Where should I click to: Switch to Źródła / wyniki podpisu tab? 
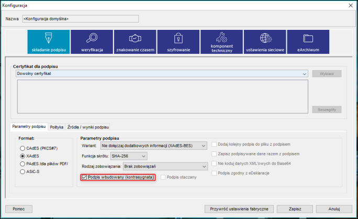(x=88, y=127)
